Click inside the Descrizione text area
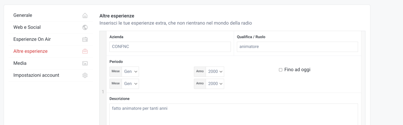 (x=234, y=114)
